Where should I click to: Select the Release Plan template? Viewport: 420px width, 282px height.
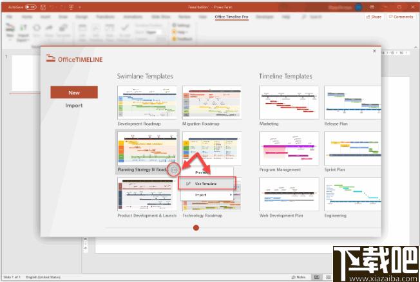(x=352, y=102)
